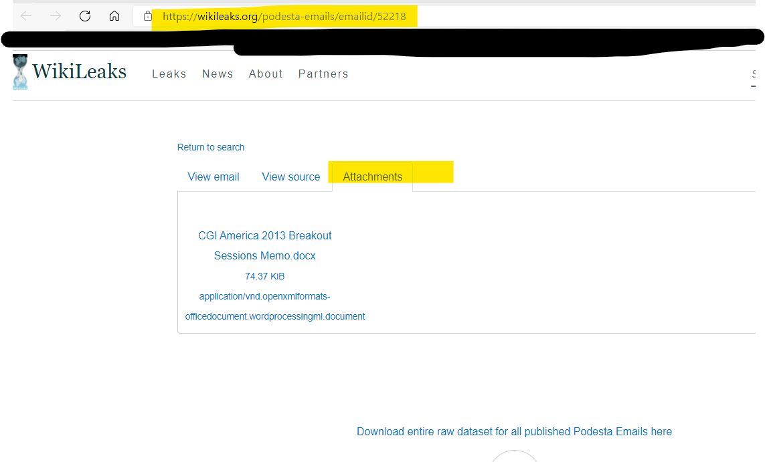Select the Attachments tab
765x462 pixels.
[372, 177]
